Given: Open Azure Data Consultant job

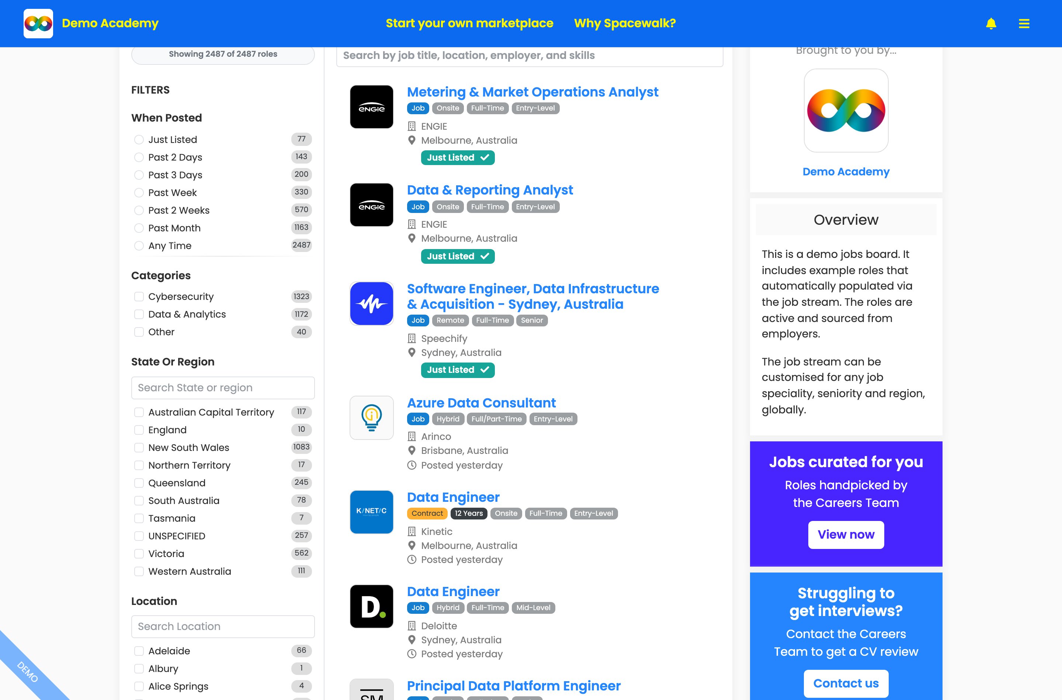Looking at the screenshot, I should (x=481, y=403).
